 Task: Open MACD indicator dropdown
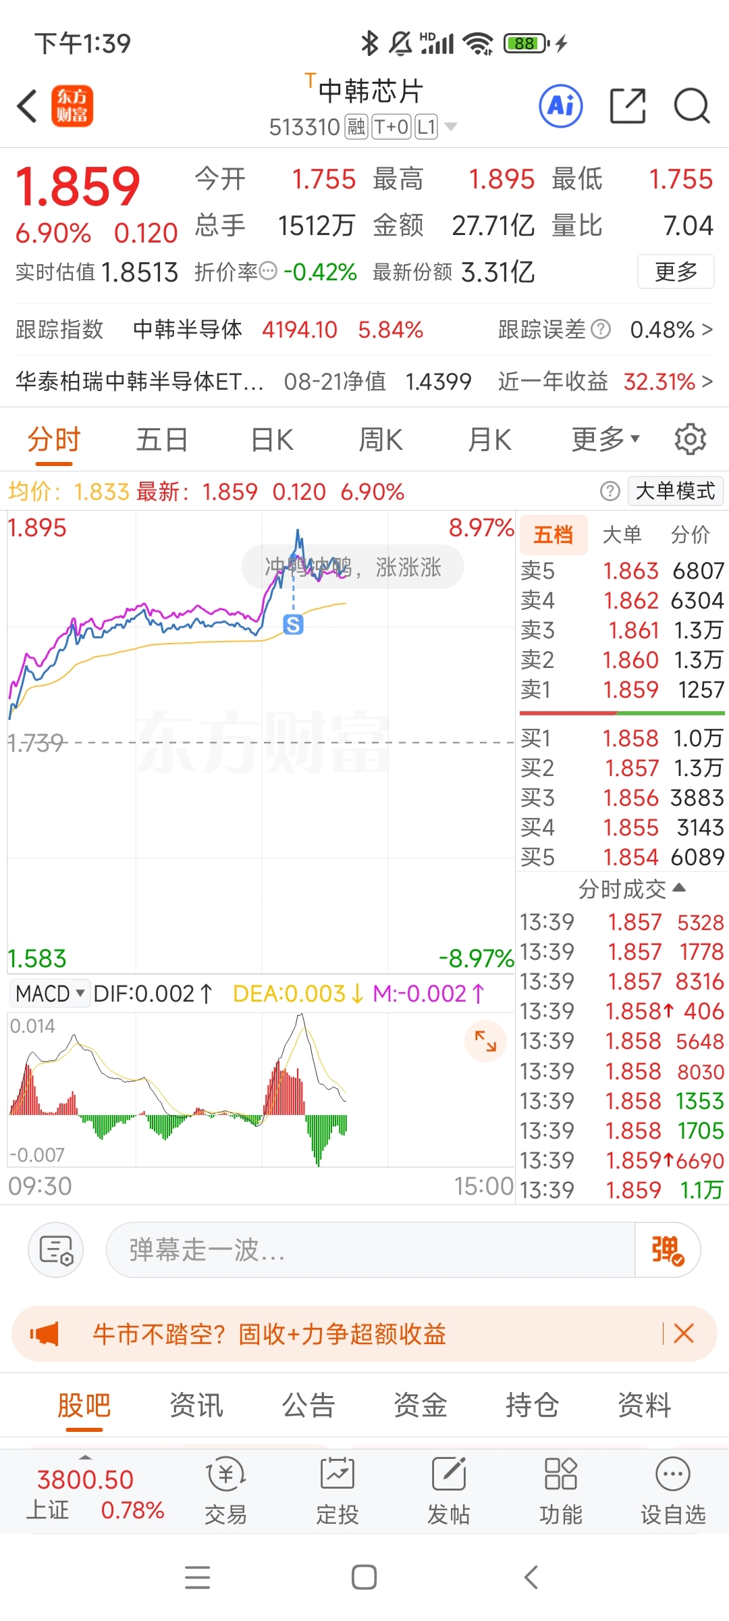click(49, 993)
